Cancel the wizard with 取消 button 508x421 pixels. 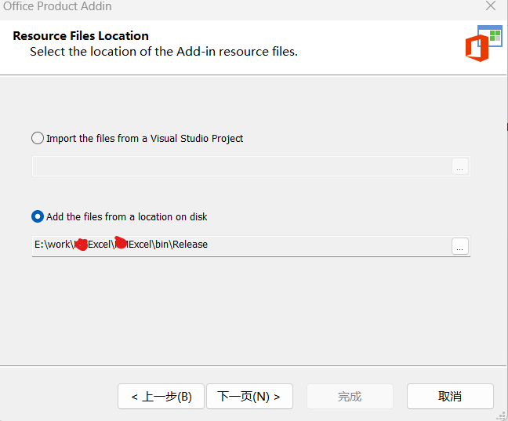coord(450,396)
